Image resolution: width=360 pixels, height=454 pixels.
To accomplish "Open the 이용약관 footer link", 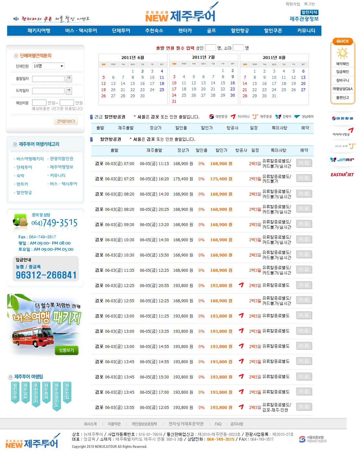I will pyautogui.click(x=114, y=424).
